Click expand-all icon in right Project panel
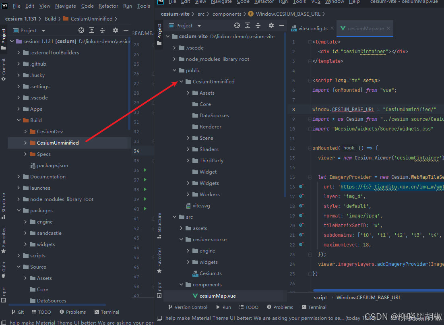Image resolution: width=444 pixels, height=325 pixels. [248, 25]
